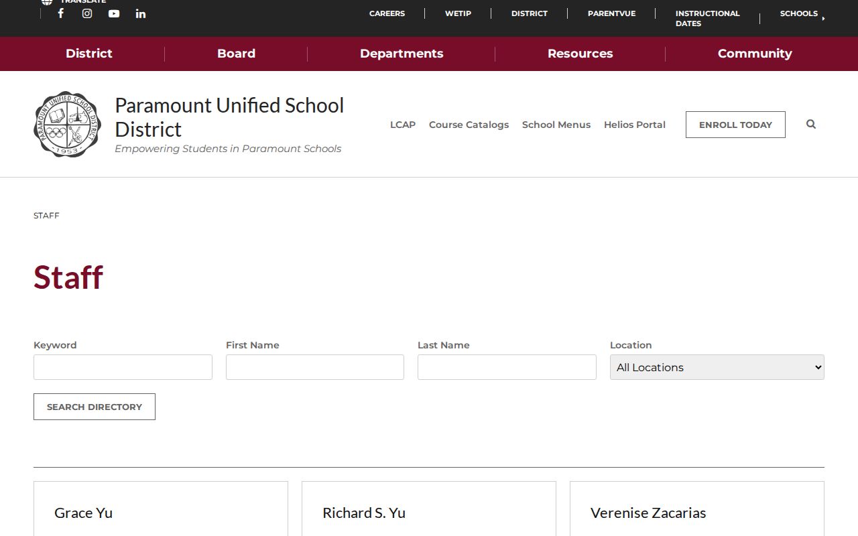Open the District main menu
858x536 pixels.
89,54
